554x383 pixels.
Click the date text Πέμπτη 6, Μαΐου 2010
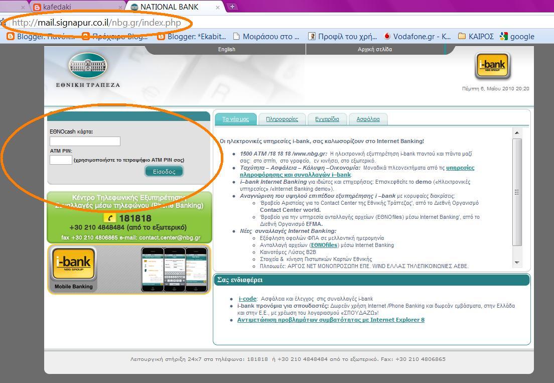click(x=495, y=88)
